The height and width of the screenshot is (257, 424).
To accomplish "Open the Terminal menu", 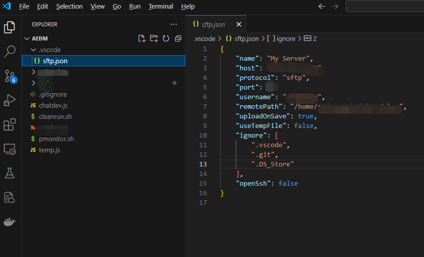I will tap(160, 7).
